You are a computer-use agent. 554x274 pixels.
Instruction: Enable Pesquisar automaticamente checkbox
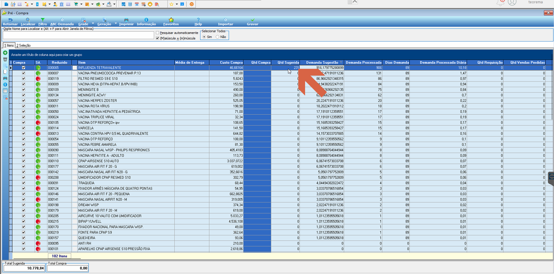[x=157, y=33]
